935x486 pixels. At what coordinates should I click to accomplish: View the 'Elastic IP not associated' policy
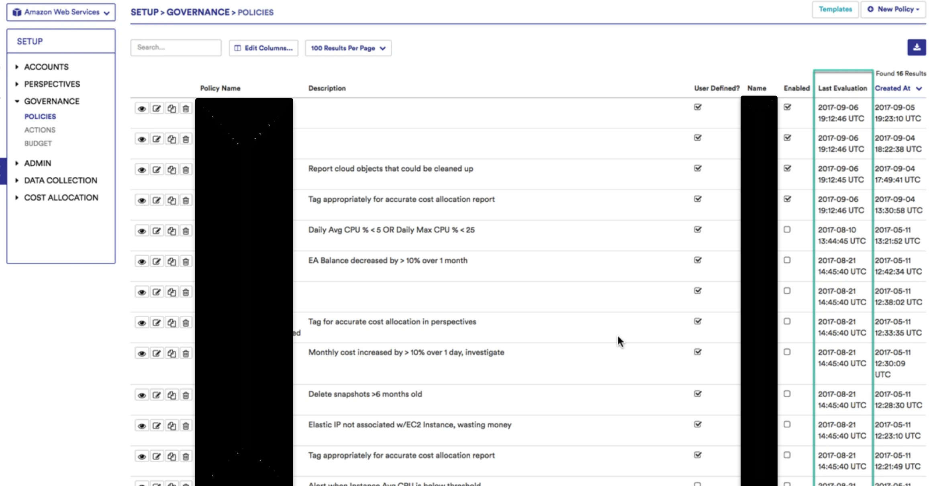(142, 426)
